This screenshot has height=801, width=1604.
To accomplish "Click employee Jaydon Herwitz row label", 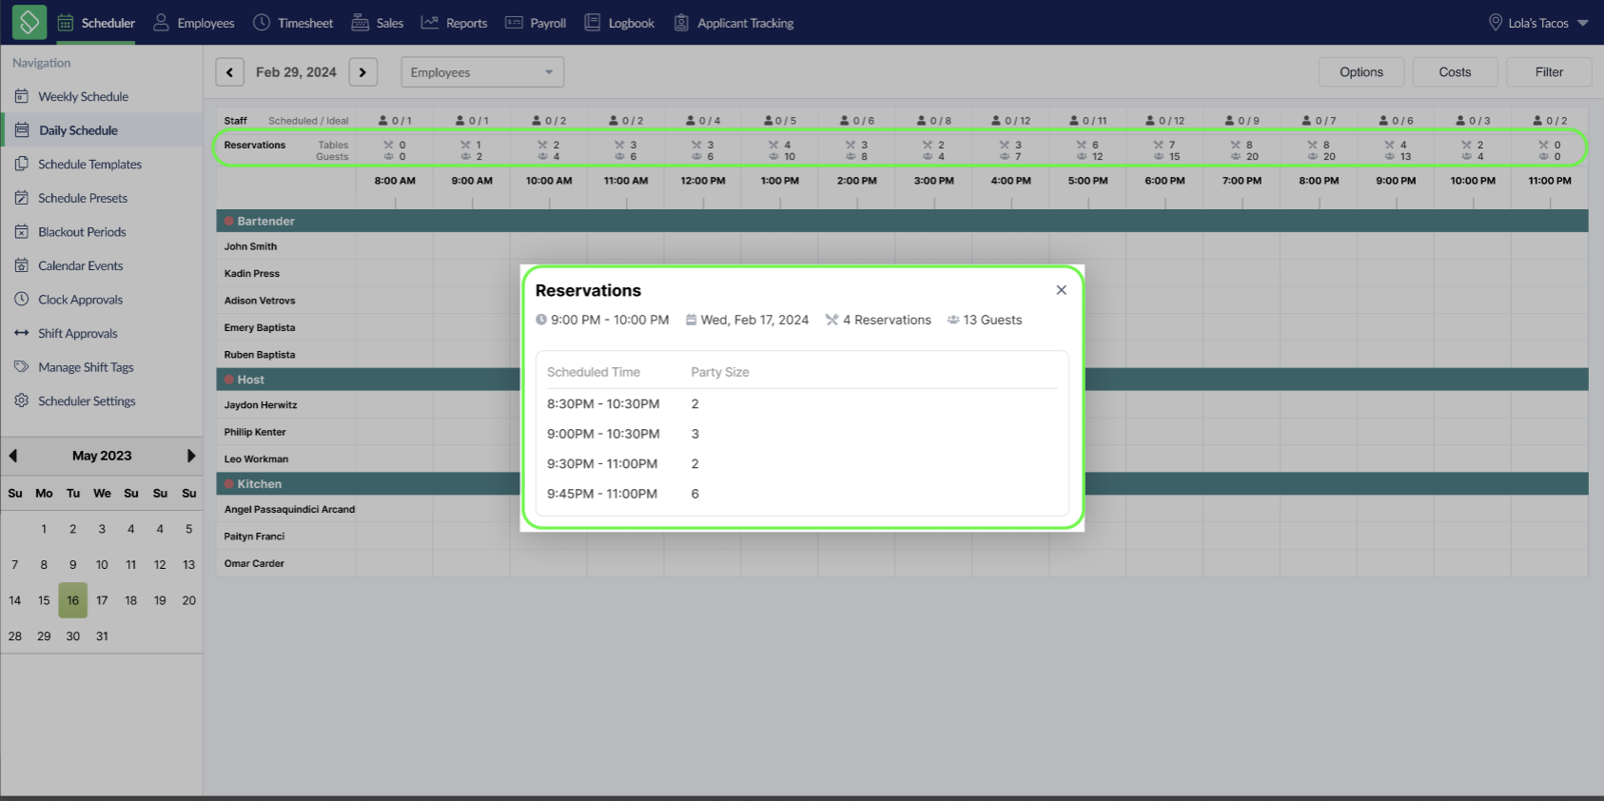I will 261,405.
